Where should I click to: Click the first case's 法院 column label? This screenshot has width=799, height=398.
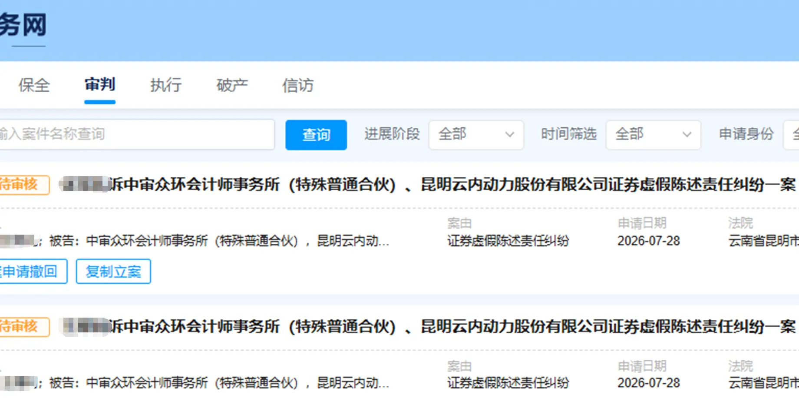point(741,223)
